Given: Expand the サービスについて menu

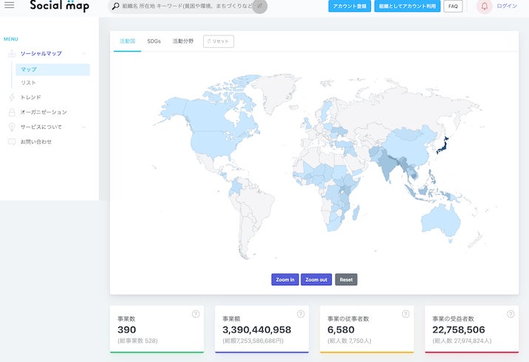Looking at the screenshot, I should click(x=83, y=127).
